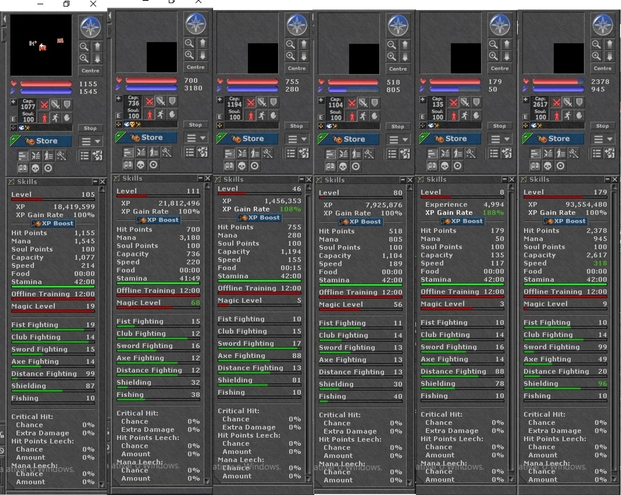Image resolution: width=621 pixels, height=495 pixels.
Task: Open the Store in the 755 hit points panel
Action: coord(247,139)
